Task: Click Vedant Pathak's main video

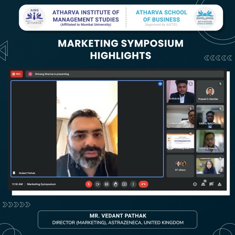Action: [x=87, y=129]
